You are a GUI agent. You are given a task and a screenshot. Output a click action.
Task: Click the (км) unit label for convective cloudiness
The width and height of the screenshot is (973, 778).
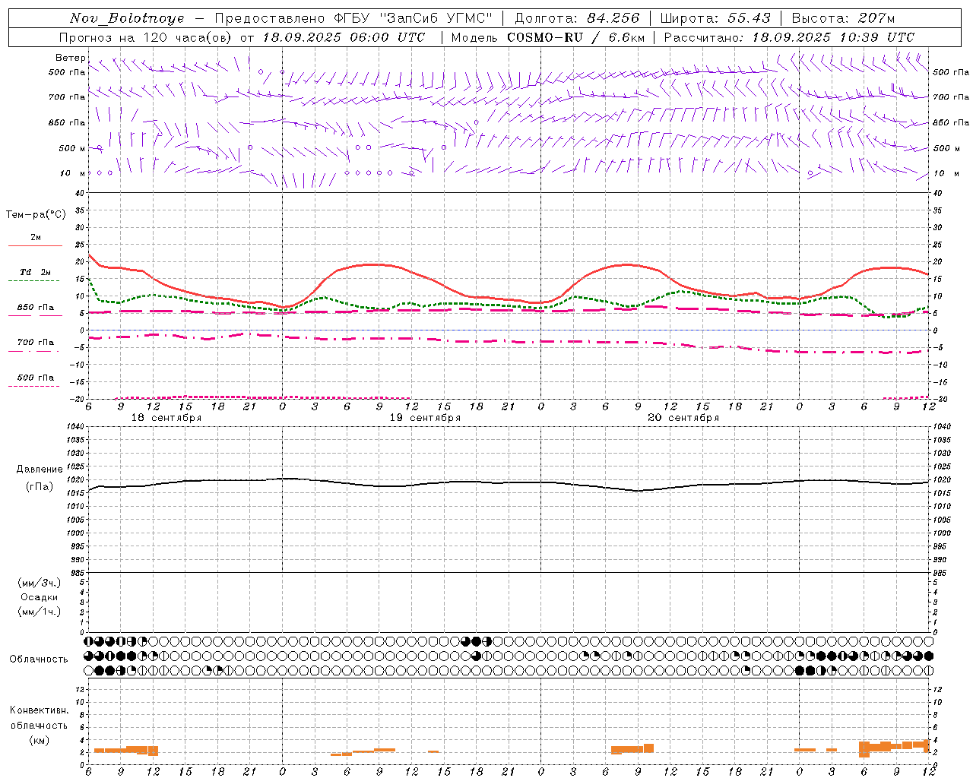[40, 740]
